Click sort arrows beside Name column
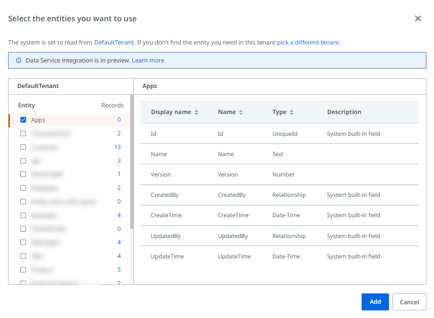 [241, 113]
